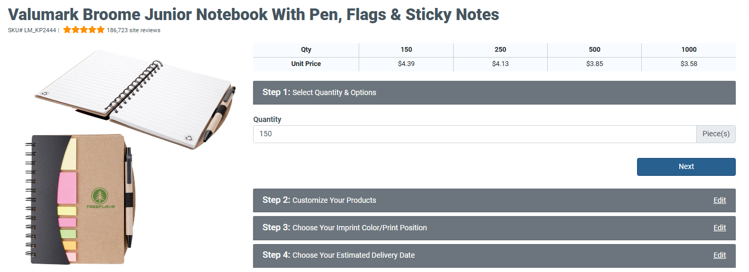Select the $3.58 unit price cell
This screenshot has height=272, width=749.
pos(689,64)
